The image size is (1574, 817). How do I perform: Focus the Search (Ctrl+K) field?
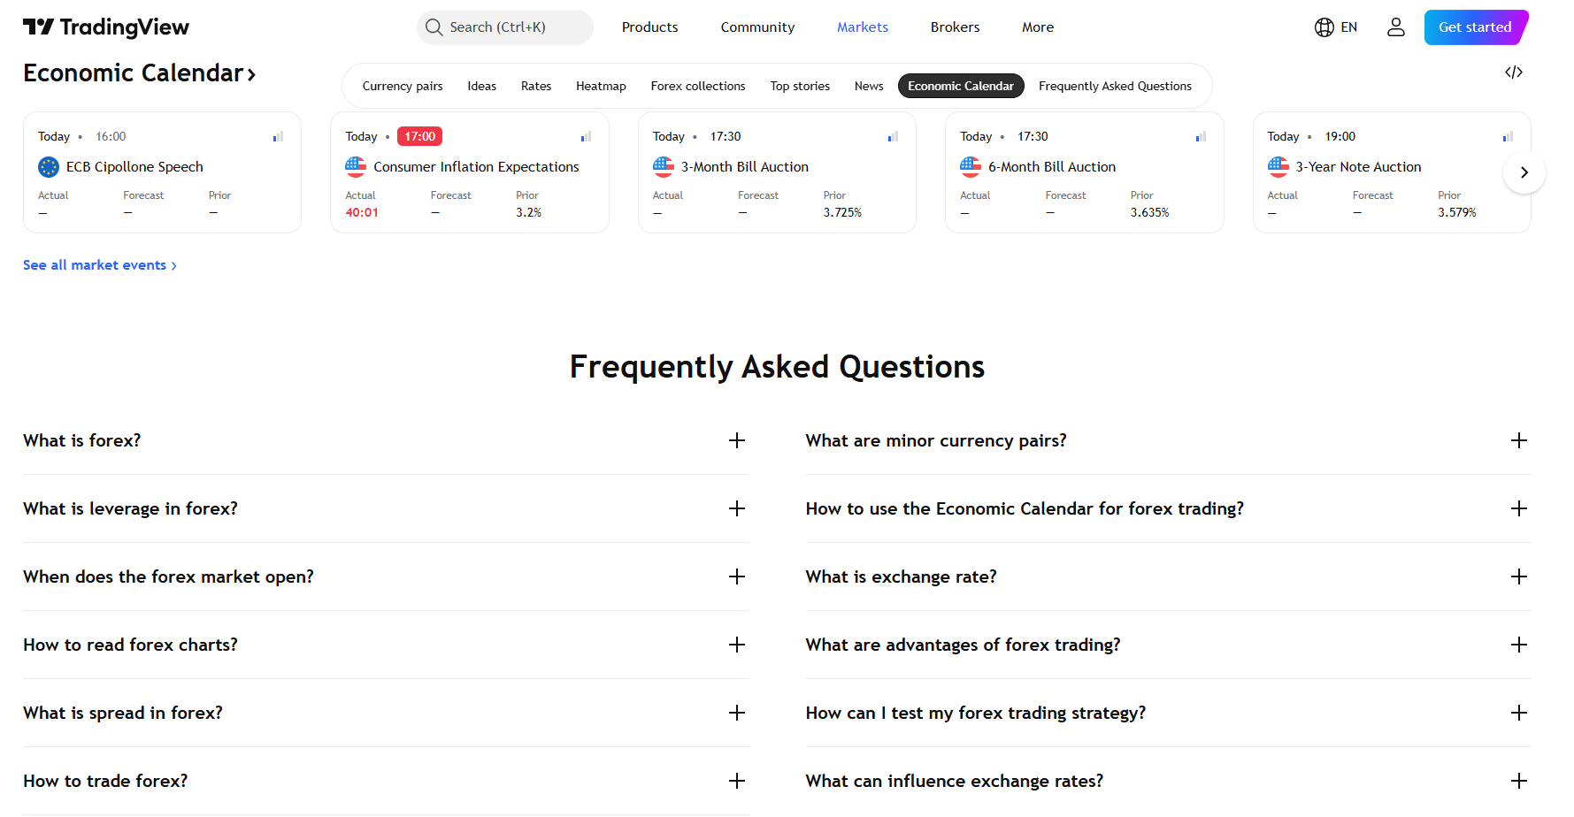[x=504, y=27]
